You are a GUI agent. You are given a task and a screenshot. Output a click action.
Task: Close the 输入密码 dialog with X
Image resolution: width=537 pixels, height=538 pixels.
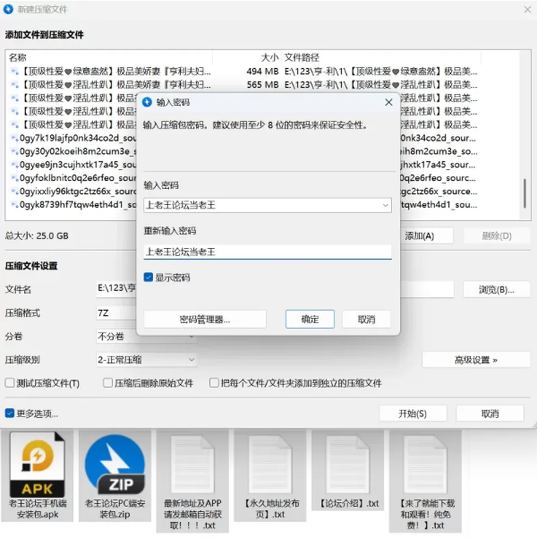(388, 102)
